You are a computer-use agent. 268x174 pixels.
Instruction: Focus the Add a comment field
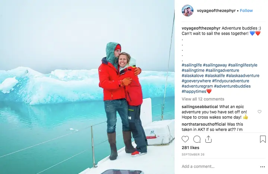220,167
